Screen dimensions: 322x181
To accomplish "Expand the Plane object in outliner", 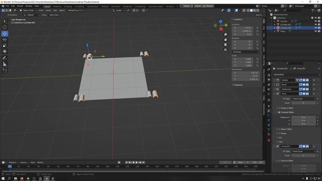I will pyautogui.click(x=275, y=31).
